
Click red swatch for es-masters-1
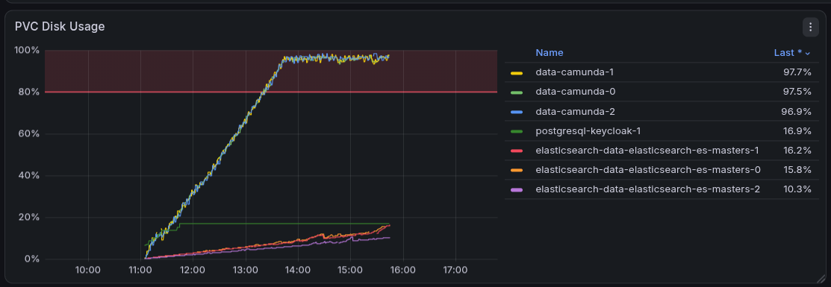click(517, 151)
